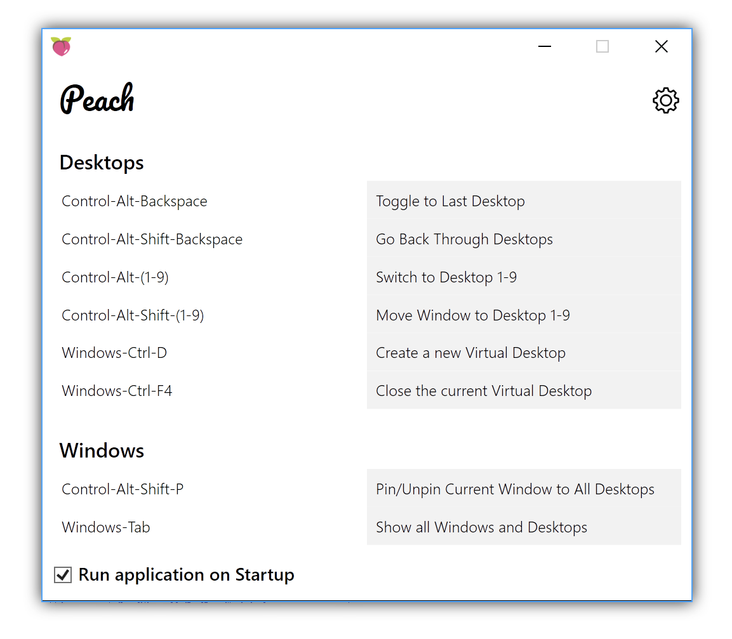Select Show all Windows and Desktops
The height and width of the screenshot is (639, 732).
click(x=524, y=527)
